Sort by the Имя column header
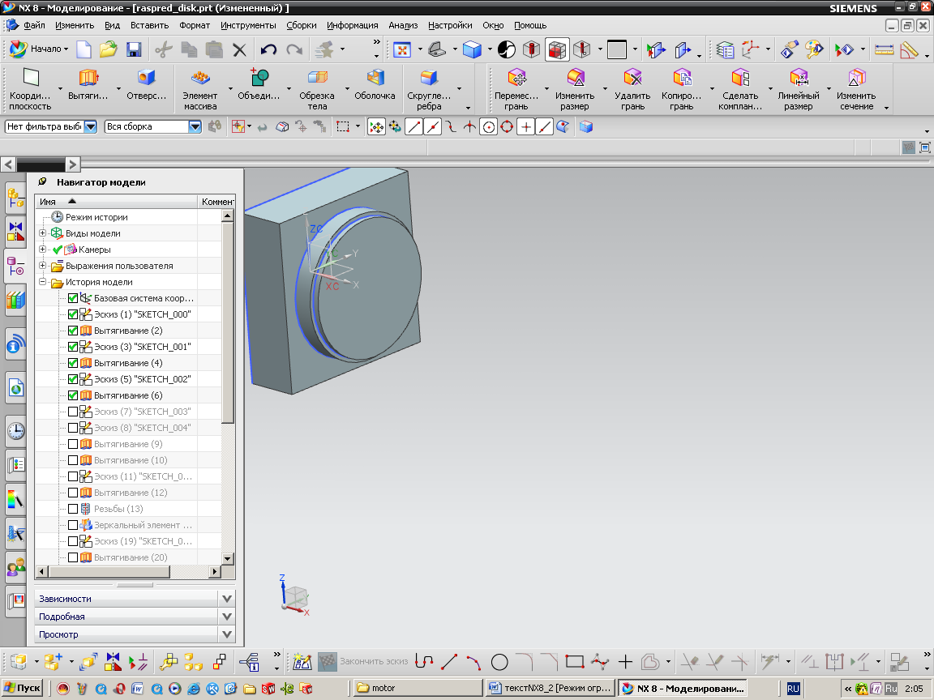 tap(116, 201)
